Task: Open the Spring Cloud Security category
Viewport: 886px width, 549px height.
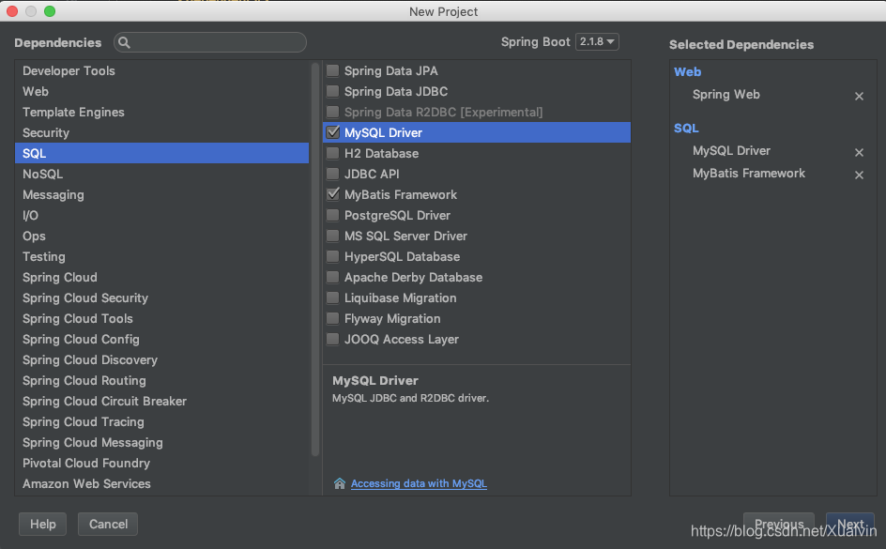Action: tap(161, 298)
